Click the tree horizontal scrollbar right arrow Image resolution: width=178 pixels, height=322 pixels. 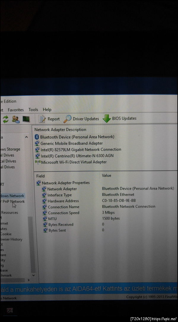click(x=28, y=280)
